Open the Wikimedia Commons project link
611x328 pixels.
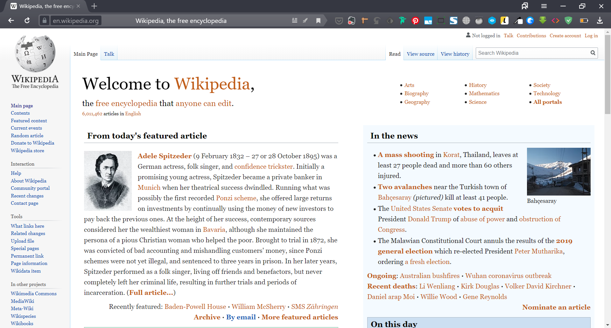click(34, 293)
